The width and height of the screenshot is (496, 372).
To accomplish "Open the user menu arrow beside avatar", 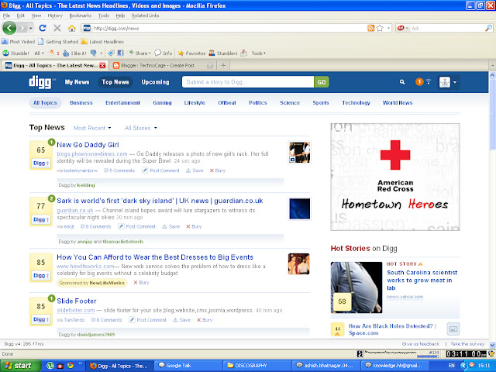I will point(455,82).
